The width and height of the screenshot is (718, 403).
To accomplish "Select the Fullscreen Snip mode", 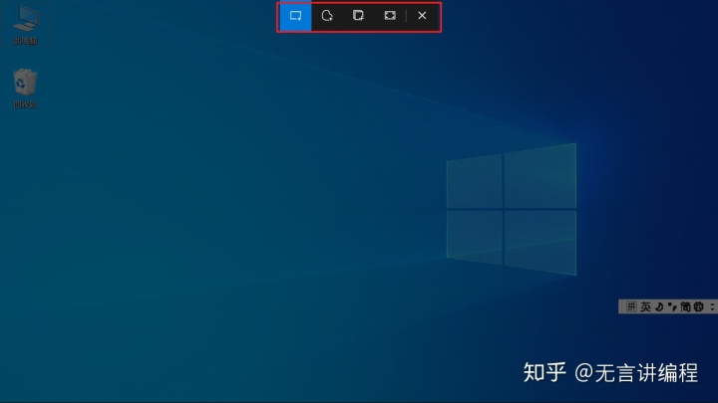I will (x=390, y=17).
